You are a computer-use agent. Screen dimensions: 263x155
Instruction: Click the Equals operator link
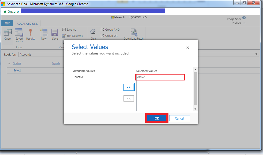click(56, 63)
